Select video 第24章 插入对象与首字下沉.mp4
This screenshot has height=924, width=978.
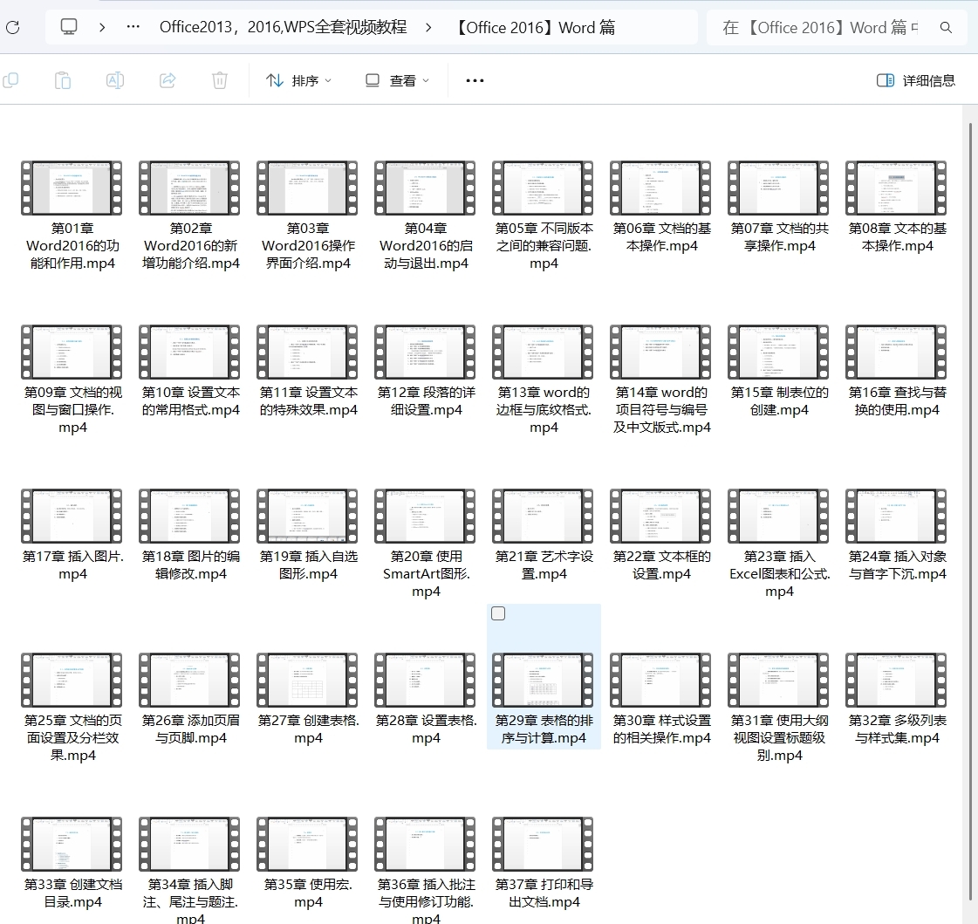898,535
